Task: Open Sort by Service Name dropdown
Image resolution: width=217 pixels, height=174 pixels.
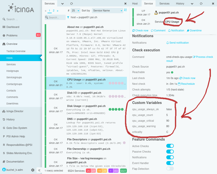Action: click(108, 10)
